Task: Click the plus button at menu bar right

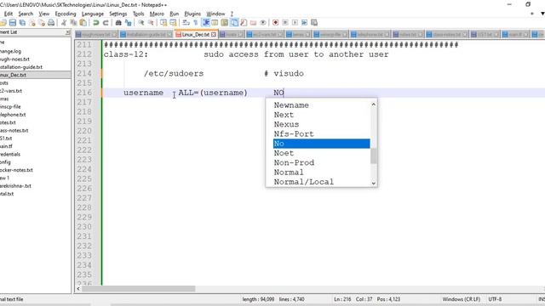Action: (531, 14)
